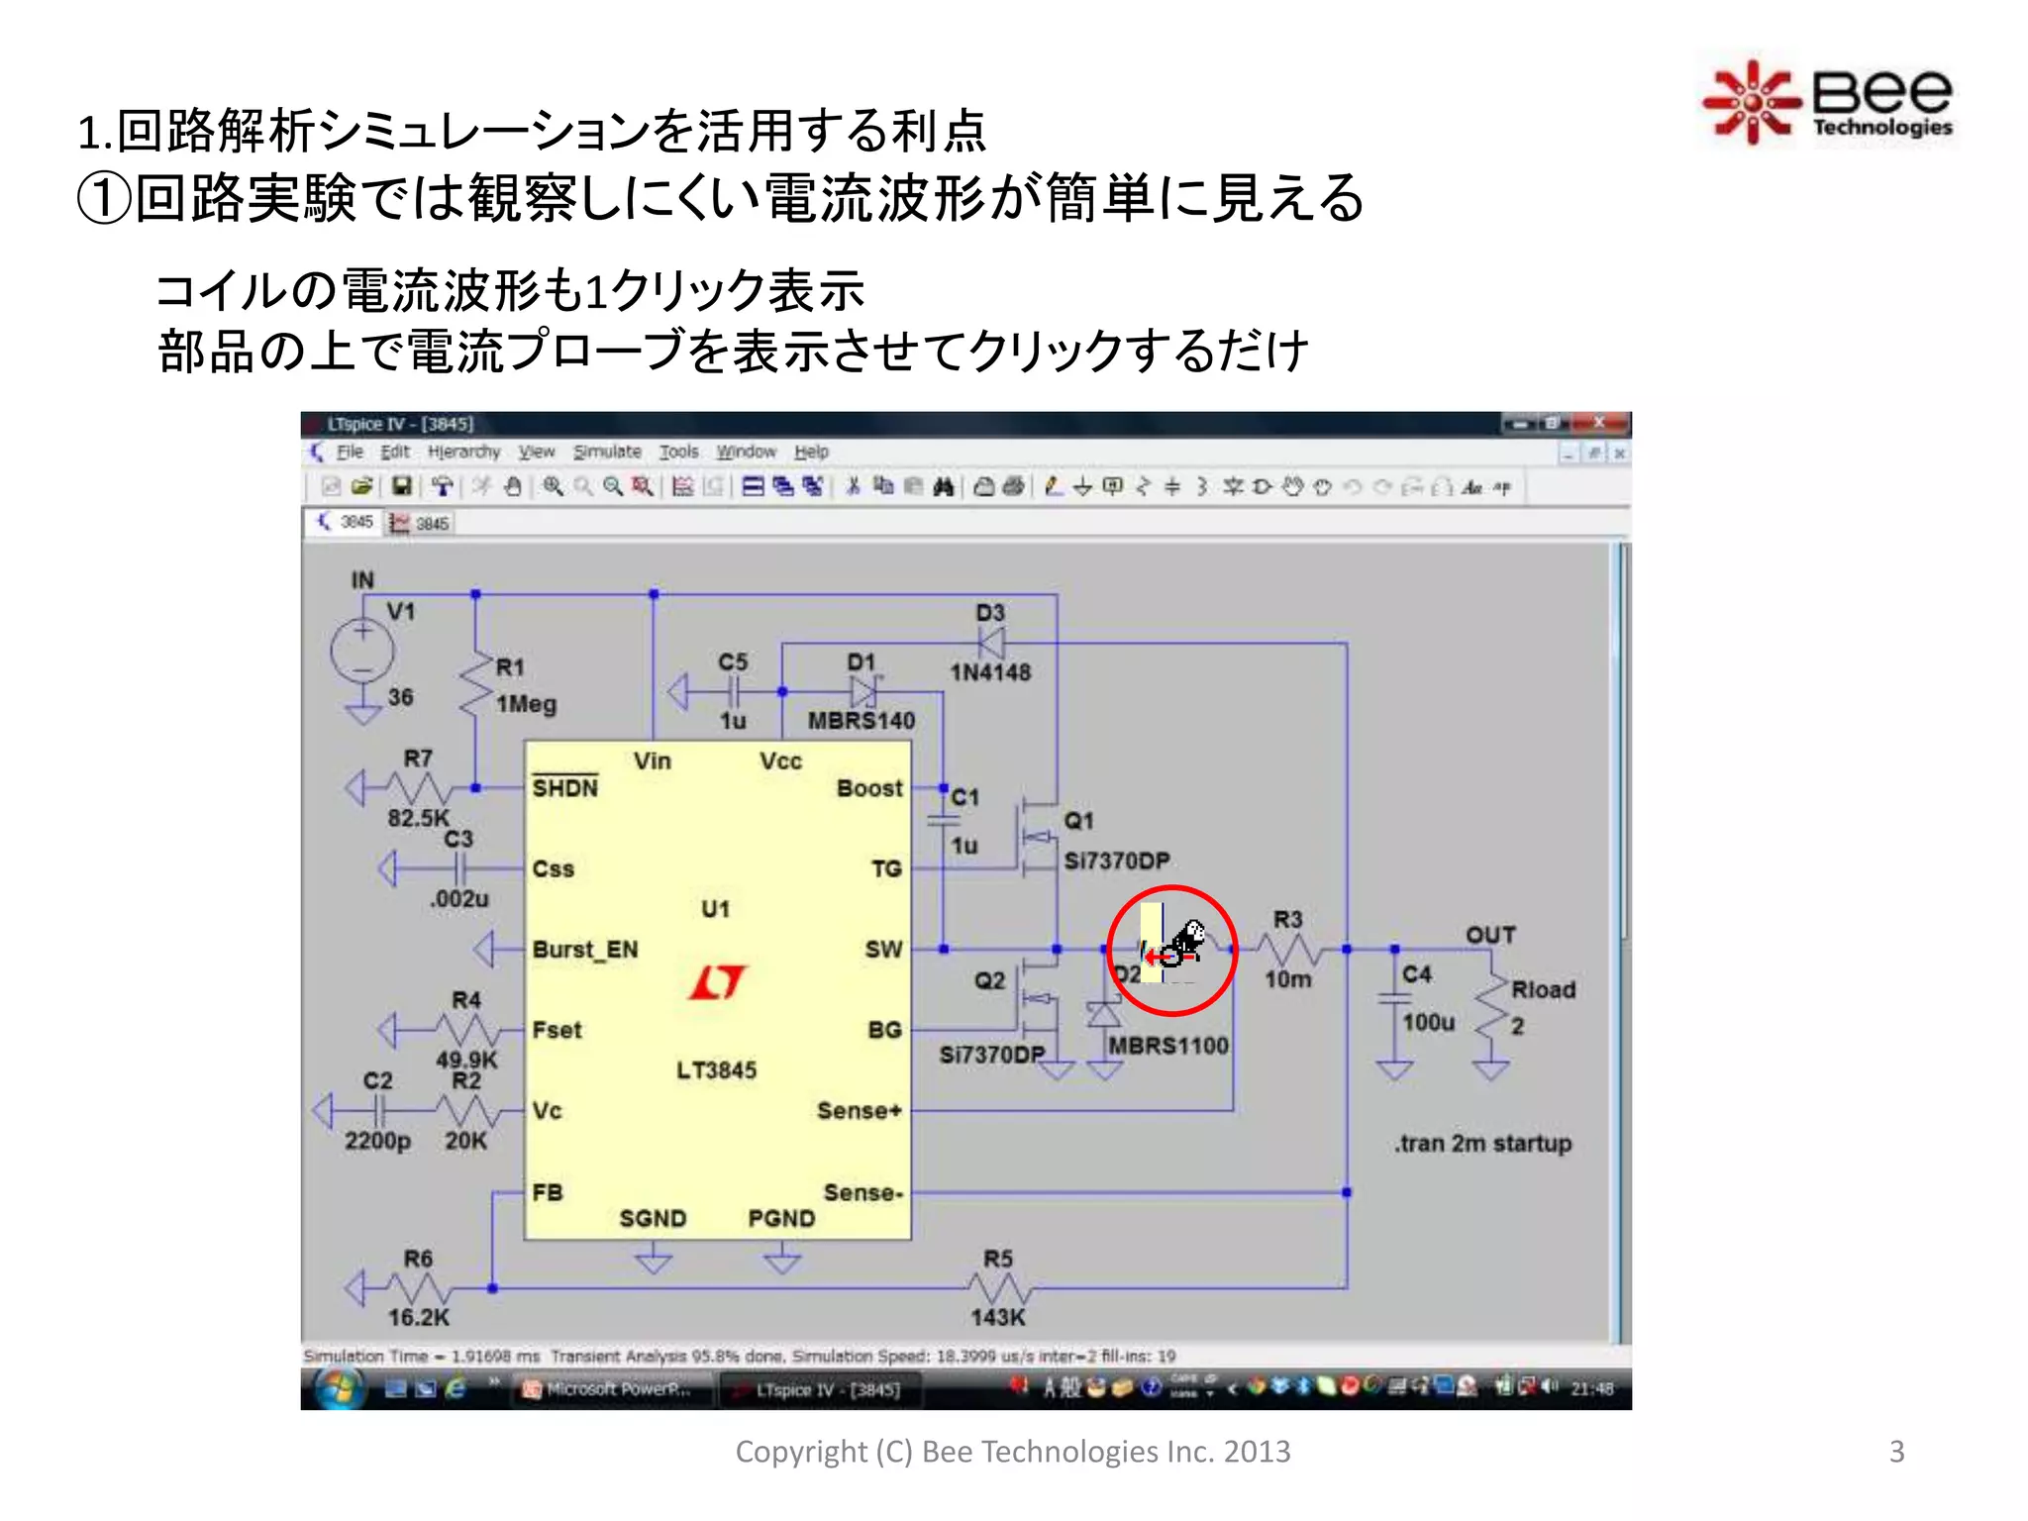Click the R6 16.2K resistor
This screenshot has width=2028, height=1521.
pos(418,1288)
